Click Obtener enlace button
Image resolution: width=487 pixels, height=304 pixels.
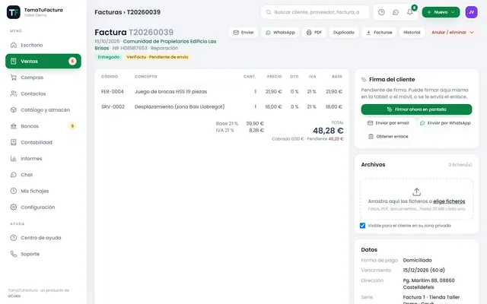388,137
